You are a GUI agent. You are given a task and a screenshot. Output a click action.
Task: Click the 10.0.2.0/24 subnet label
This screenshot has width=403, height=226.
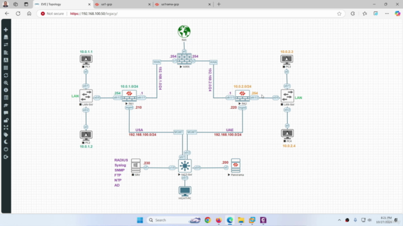click(x=242, y=87)
